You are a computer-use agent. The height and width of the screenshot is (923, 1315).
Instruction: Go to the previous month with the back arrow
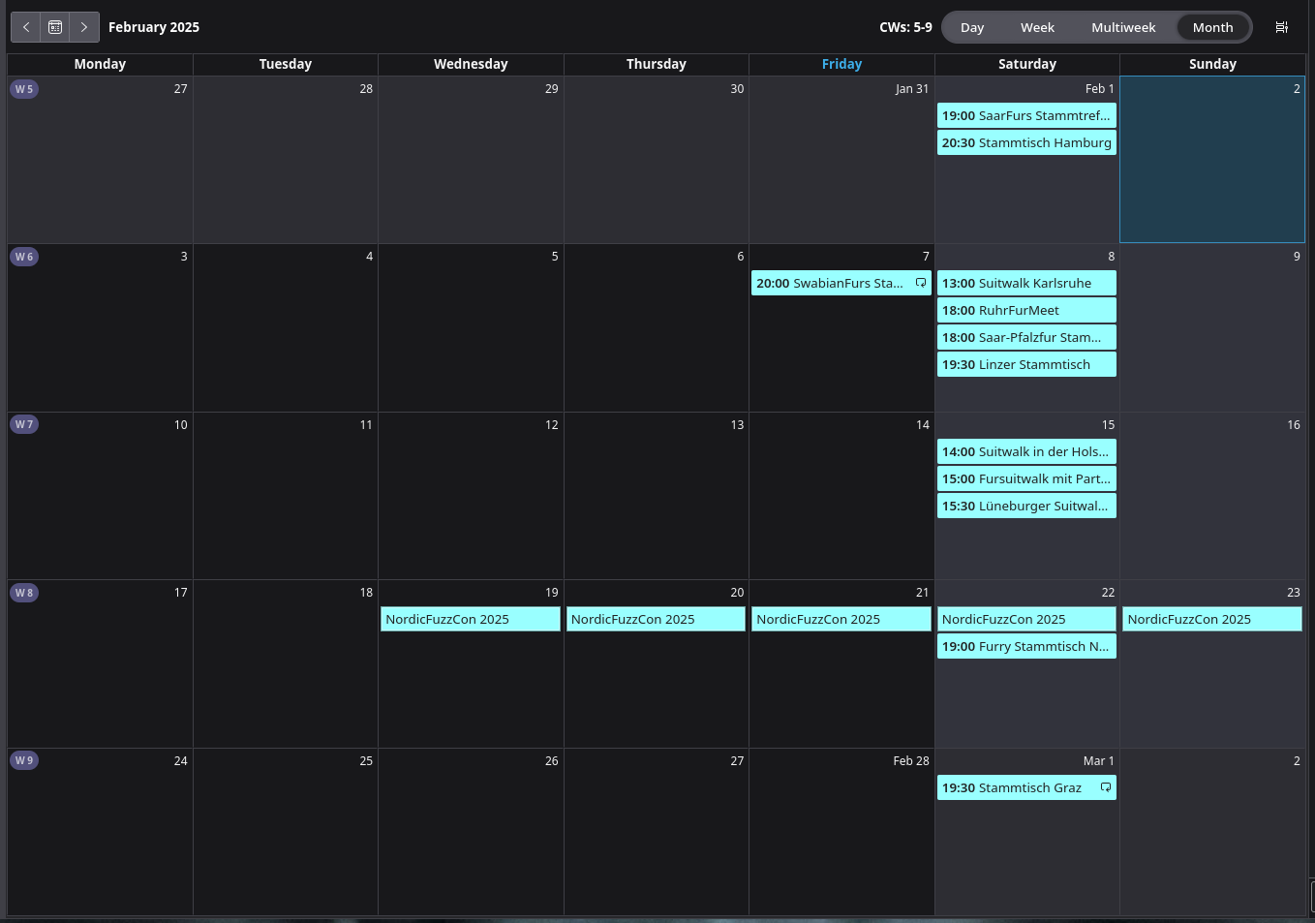coord(26,27)
